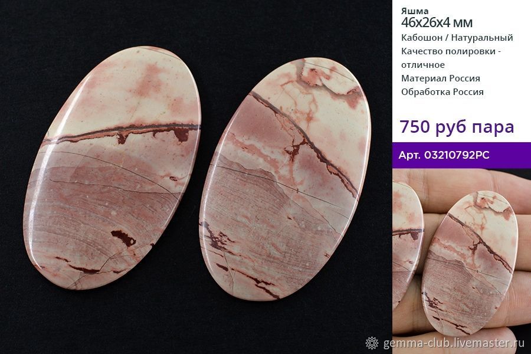Image resolution: width=531 pixels, height=354 pixels.
Task: Open the hand-held cabochon photo
Action: pos(461,261)
